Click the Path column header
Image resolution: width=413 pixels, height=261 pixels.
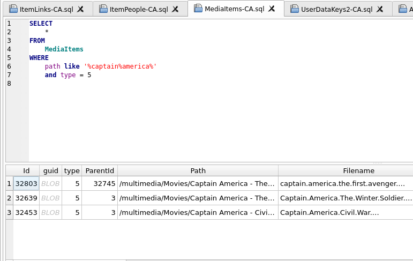pyautogui.click(x=198, y=170)
